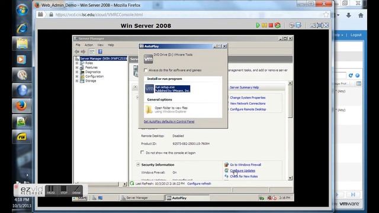This screenshot has height=213, width=379.
Task: Click the Go to Windows Firewall link
Action: coord(245,164)
